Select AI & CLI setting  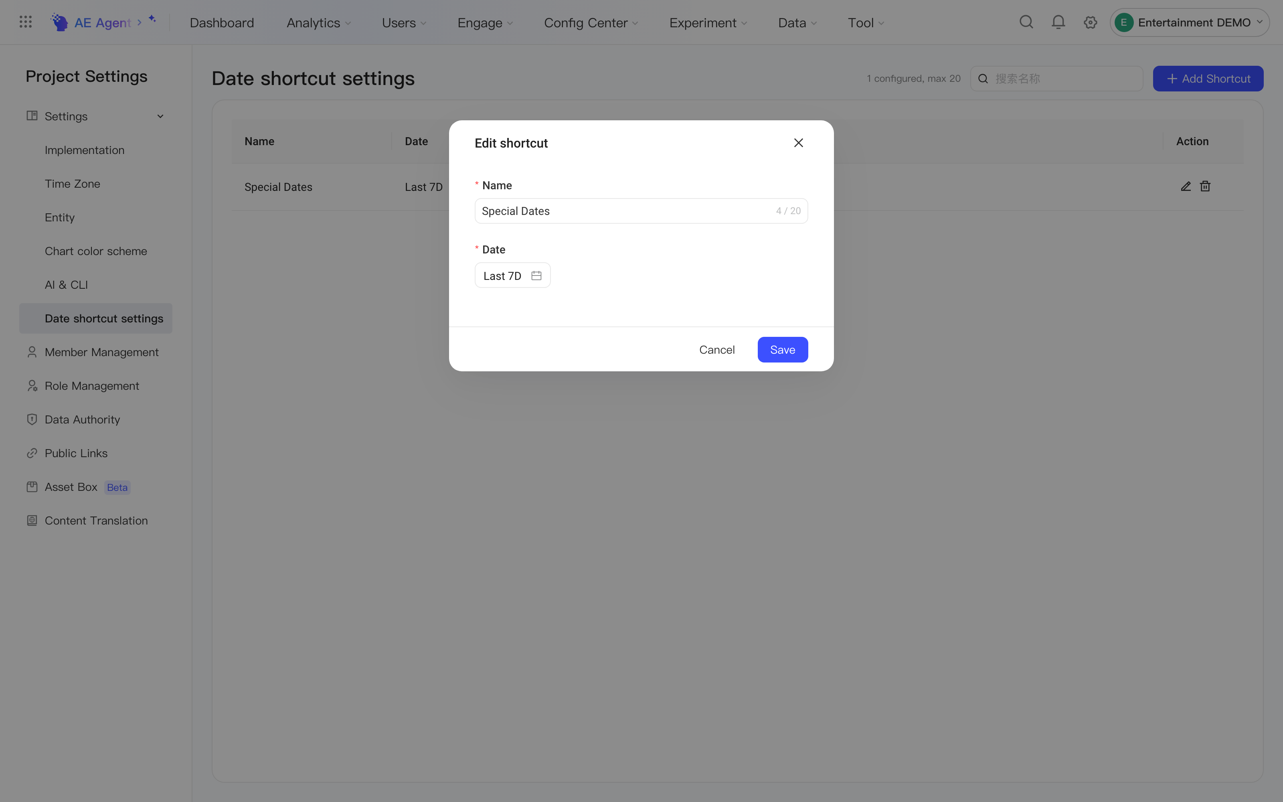(x=96, y=285)
